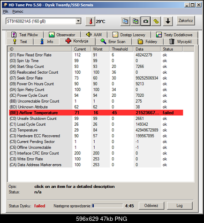This screenshot has height=223, width=204.
Task: Open the Pomoc menu
Action: click(18, 12)
